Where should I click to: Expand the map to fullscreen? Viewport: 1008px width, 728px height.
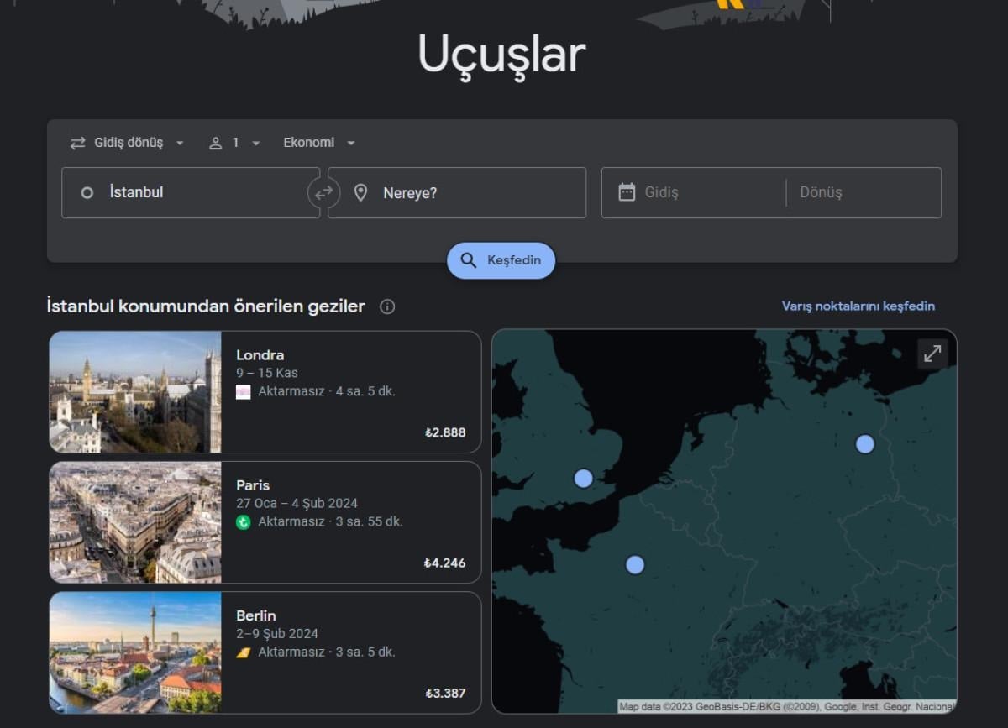click(932, 354)
